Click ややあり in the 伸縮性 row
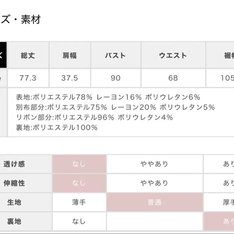This screenshot has width=234, height=234. [x=154, y=183]
